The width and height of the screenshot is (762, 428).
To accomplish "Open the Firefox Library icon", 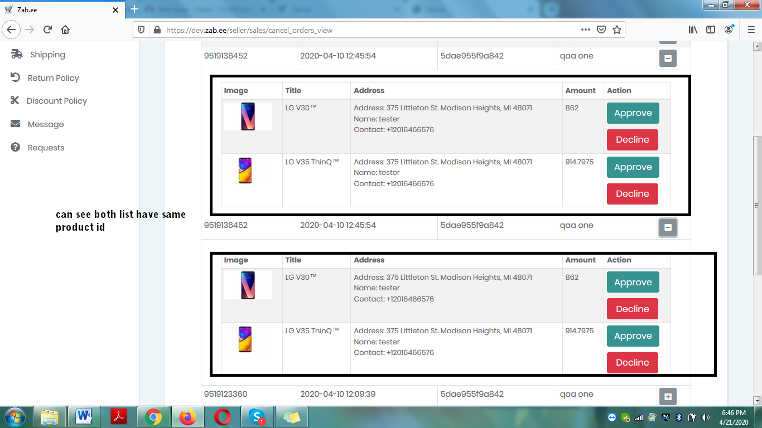I will point(693,30).
